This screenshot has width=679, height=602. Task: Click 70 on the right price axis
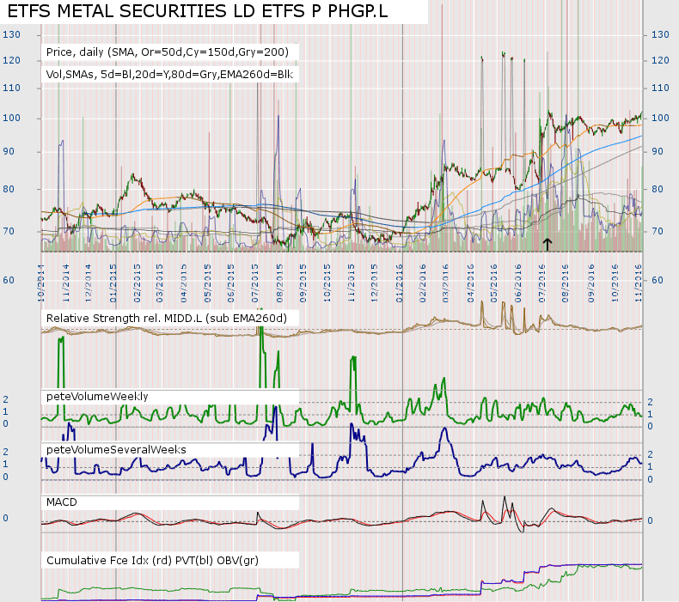pos(658,231)
